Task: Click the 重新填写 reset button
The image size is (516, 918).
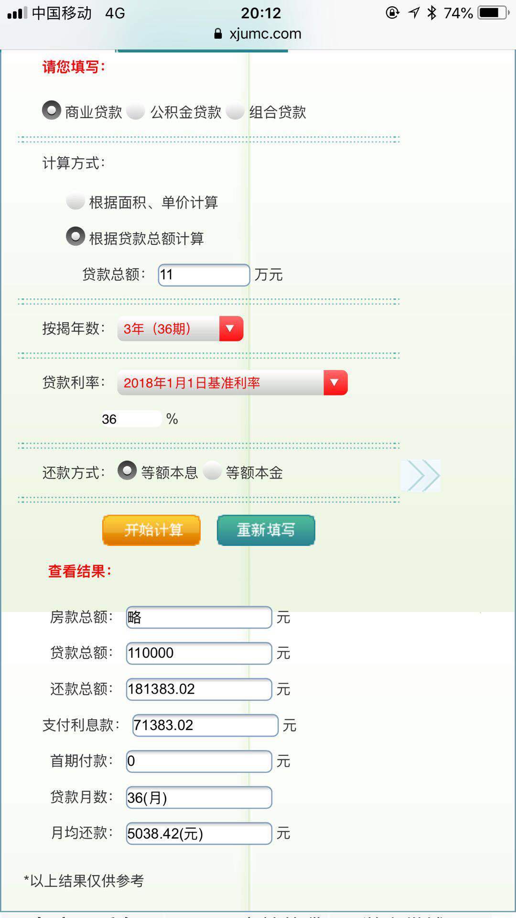Action: (265, 530)
